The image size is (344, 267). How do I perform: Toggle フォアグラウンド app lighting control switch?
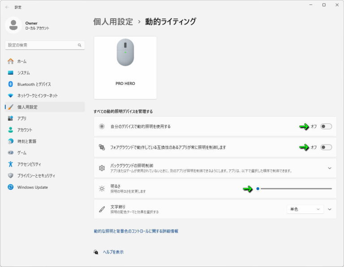(x=326, y=147)
